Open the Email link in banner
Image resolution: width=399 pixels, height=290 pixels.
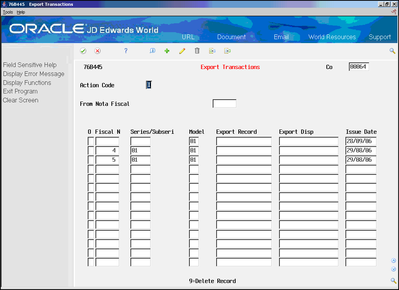coord(281,37)
